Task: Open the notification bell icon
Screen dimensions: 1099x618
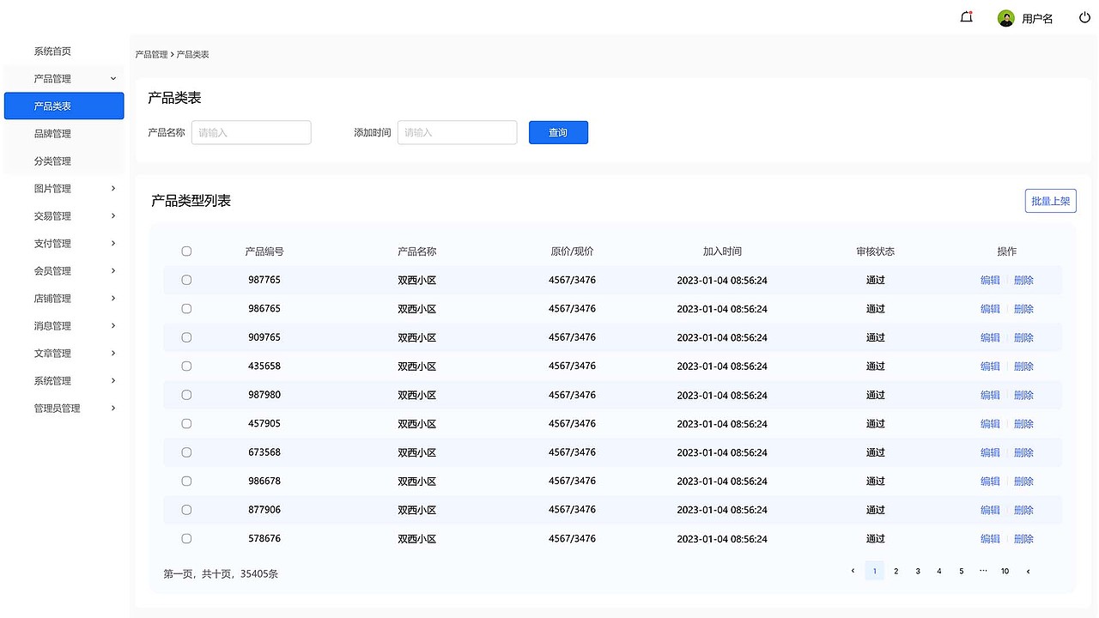Action: tap(967, 17)
